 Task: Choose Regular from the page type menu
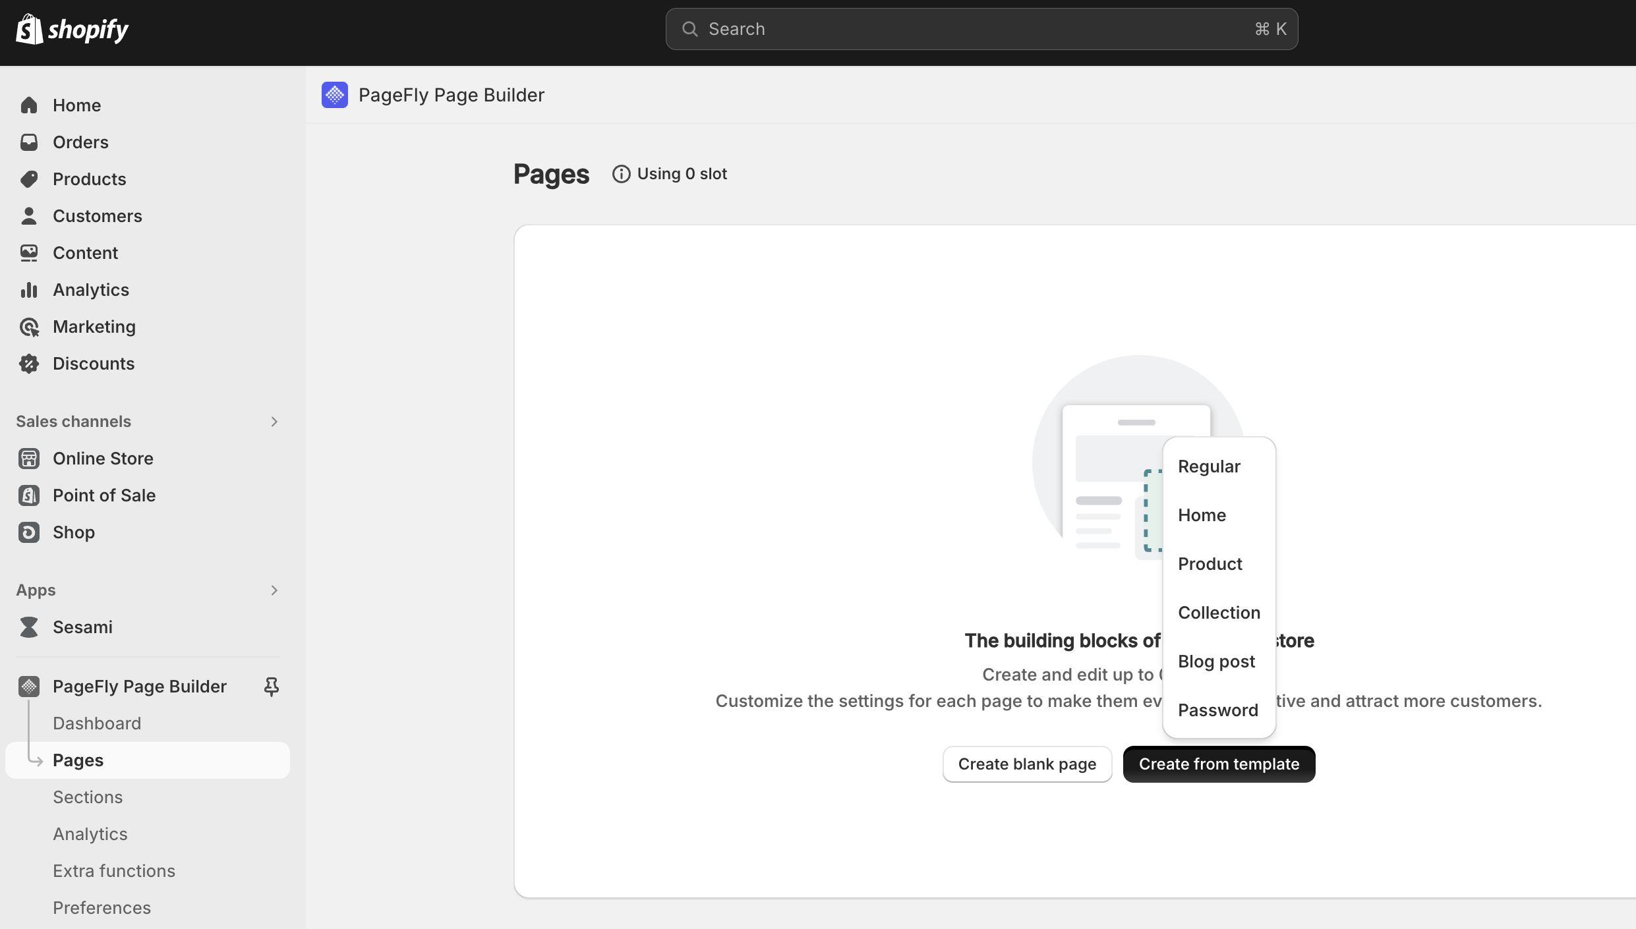pyautogui.click(x=1219, y=466)
